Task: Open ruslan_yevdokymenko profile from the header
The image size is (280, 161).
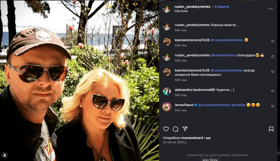Action: 192,6
